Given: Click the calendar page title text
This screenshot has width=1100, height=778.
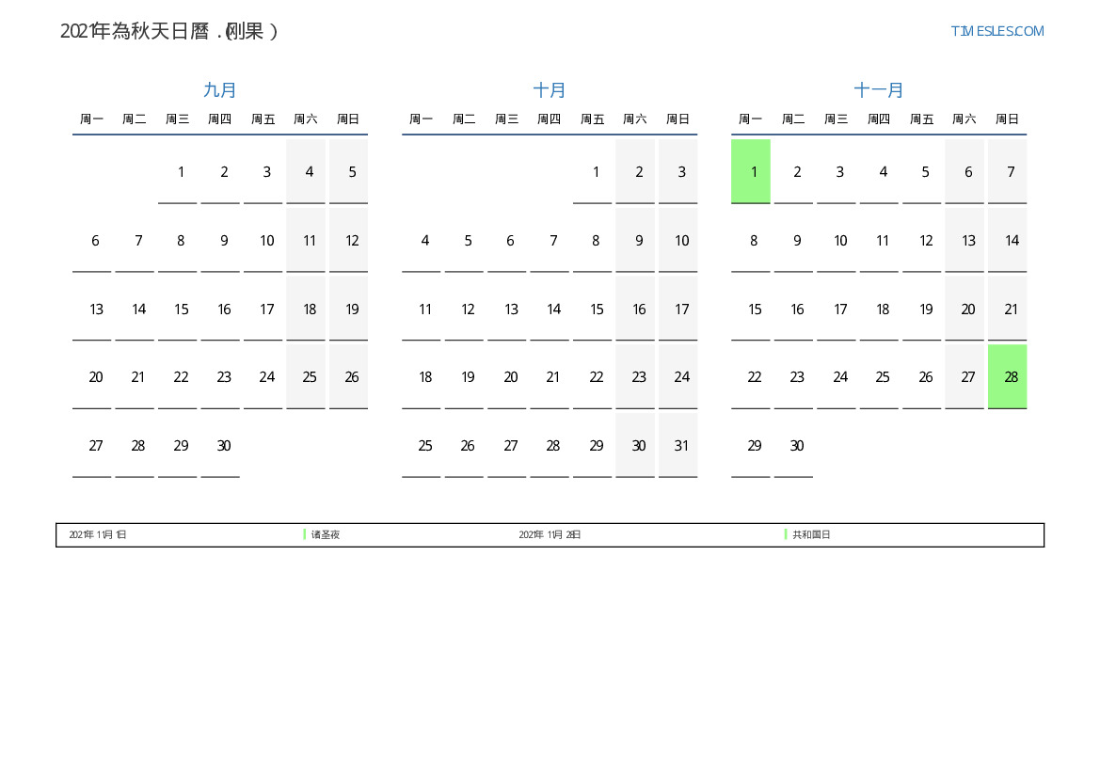Looking at the screenshot, I should tap(169, 31).
